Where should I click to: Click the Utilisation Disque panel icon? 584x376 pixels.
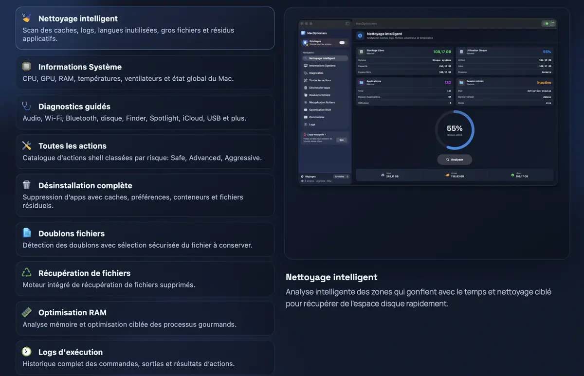pyautogui.click(x=462, y=52)
